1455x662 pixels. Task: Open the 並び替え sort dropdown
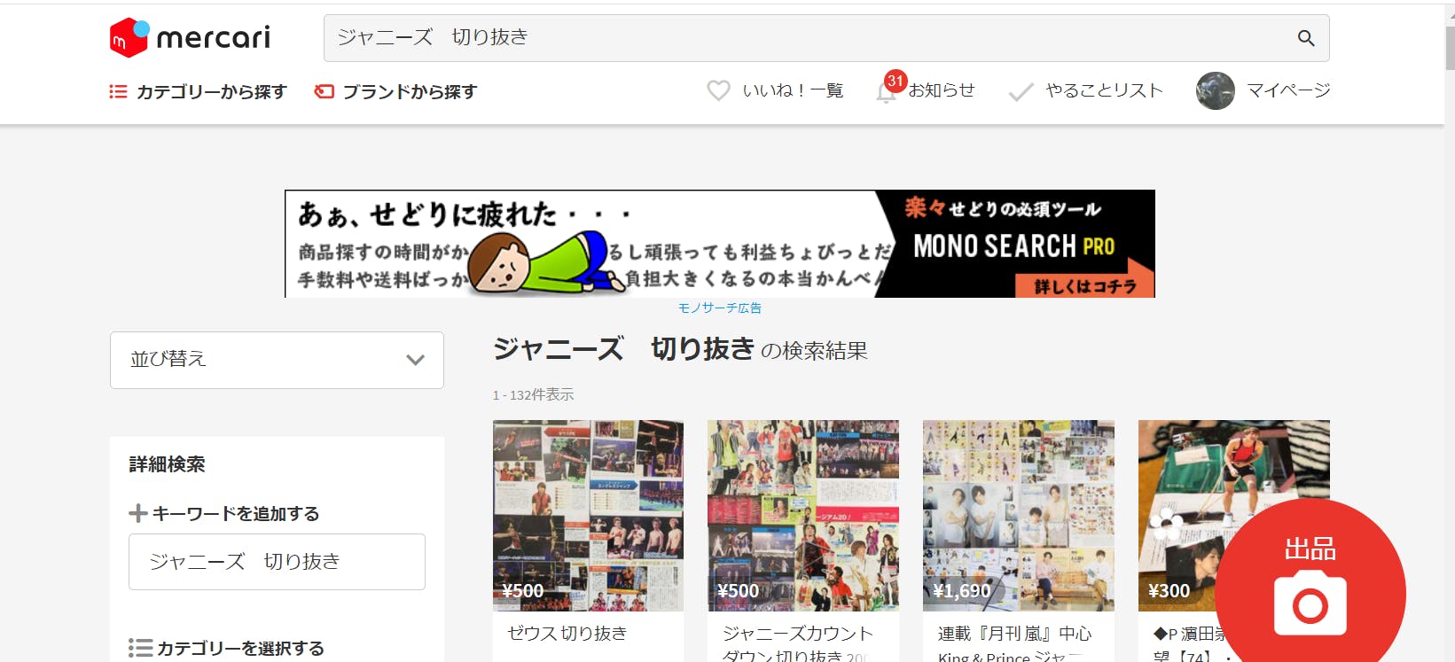277,360
